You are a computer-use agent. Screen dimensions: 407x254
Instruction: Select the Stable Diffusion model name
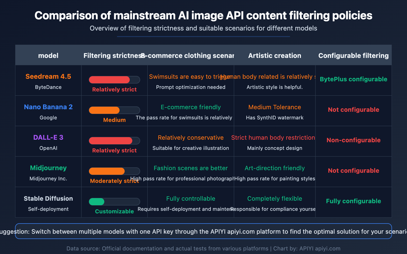click(48, 198)
